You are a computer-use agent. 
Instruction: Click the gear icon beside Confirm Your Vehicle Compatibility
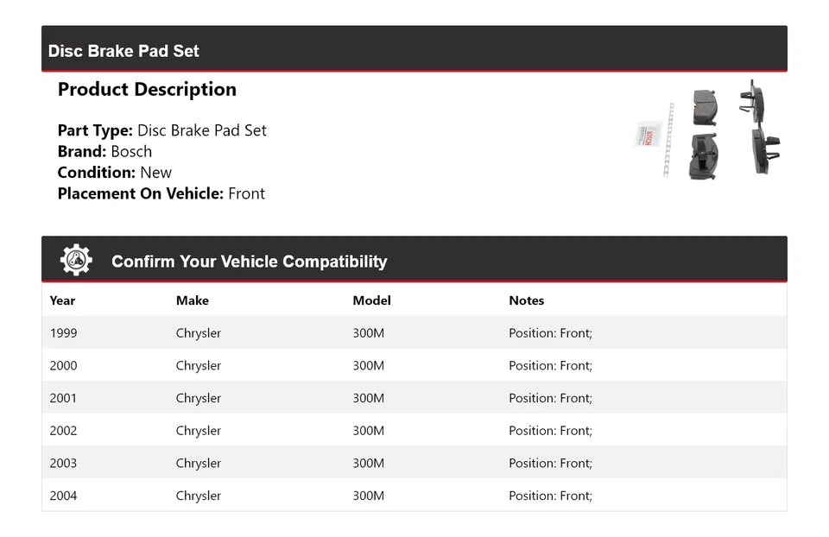point(76,260)
